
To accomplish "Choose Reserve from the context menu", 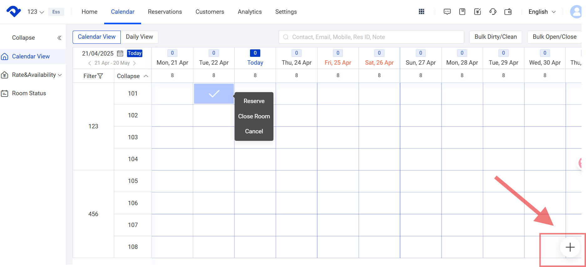I will click(x=254, y=101).
